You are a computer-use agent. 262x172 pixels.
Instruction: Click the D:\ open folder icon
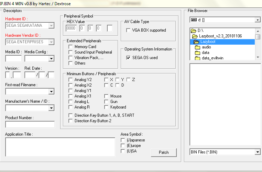(x=194, y=31)
